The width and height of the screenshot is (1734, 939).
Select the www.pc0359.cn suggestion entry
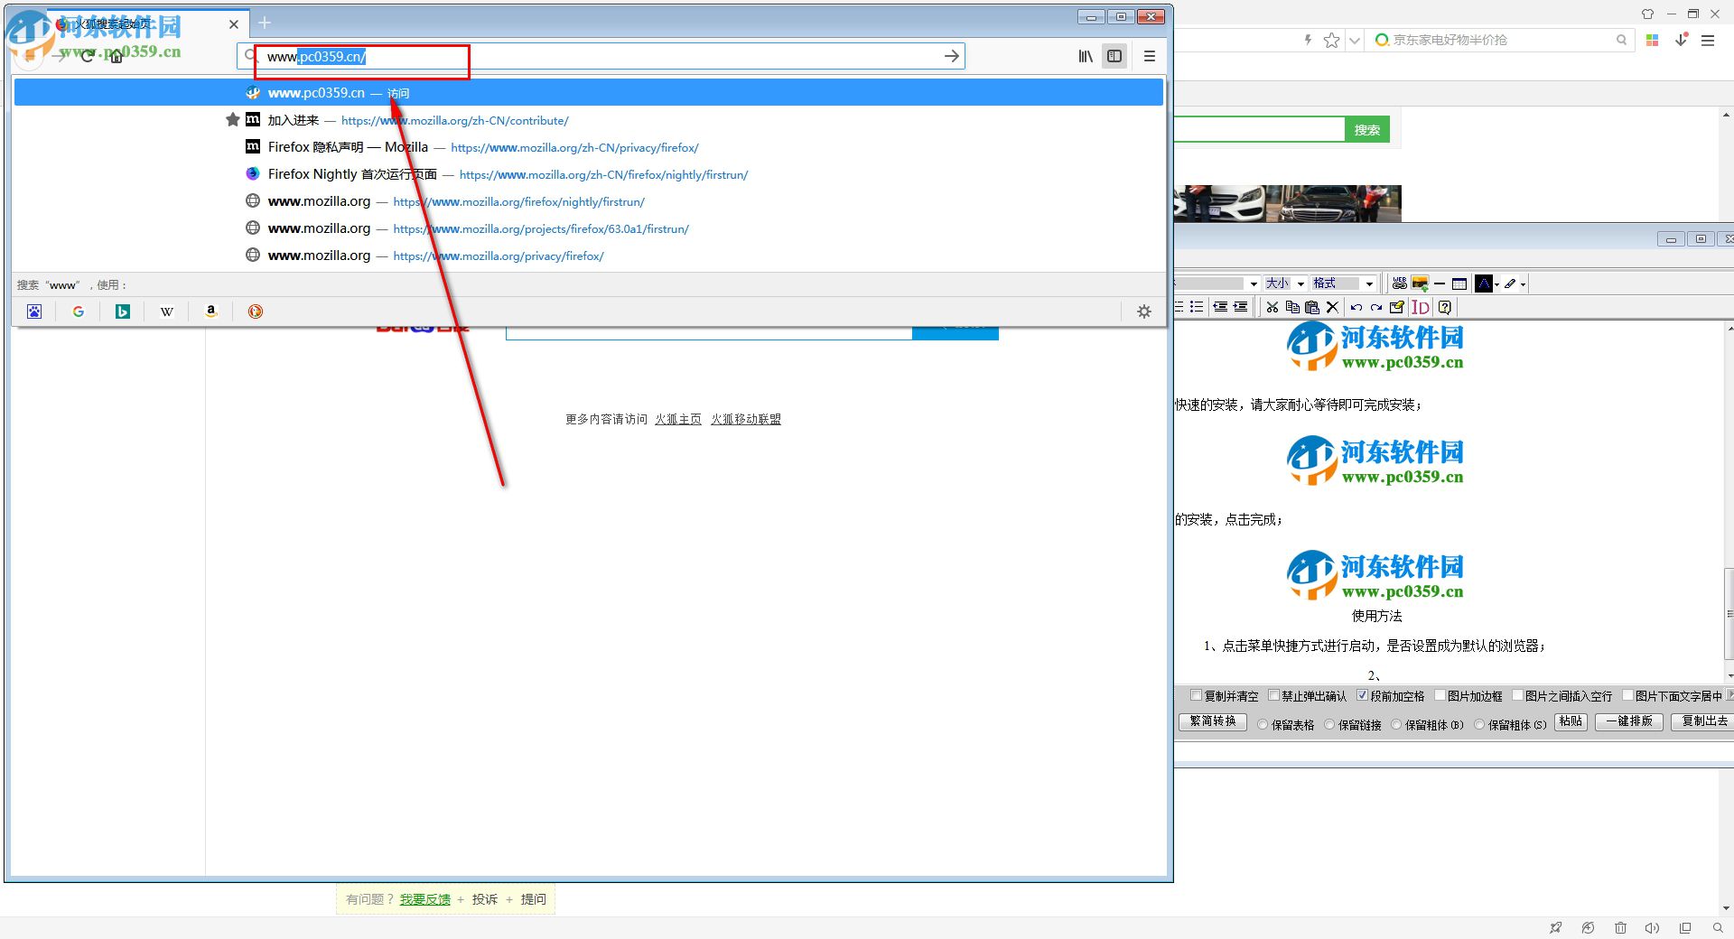pyautogui.click(x=316, y=92)
